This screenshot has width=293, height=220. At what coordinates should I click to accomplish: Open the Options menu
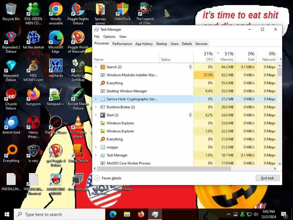(109, 37)
